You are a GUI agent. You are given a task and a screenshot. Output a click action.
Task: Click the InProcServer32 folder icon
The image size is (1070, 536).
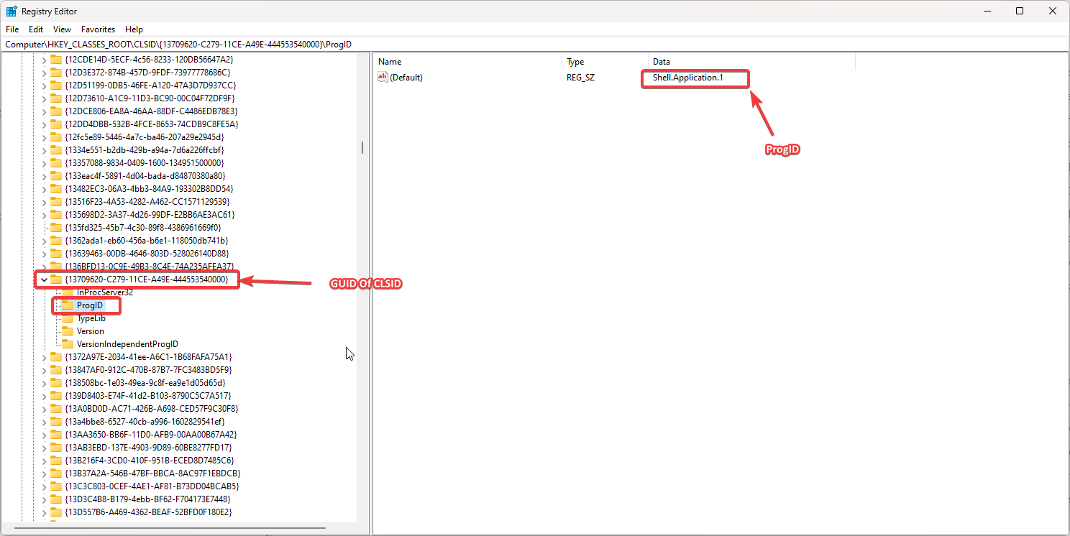pos(68,292)
